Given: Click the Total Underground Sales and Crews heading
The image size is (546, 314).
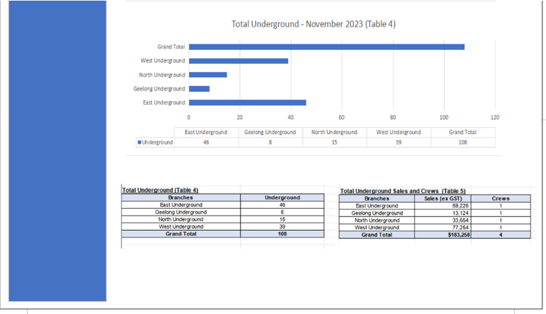Looking at the screenshot, I should point(402,191).
